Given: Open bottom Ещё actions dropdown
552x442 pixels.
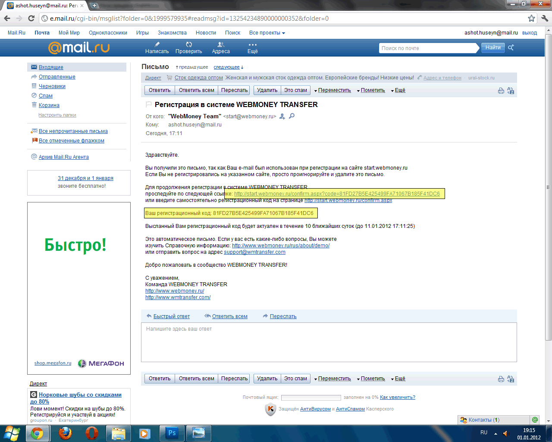Looking at the screenshot, I should pos(398,379).
